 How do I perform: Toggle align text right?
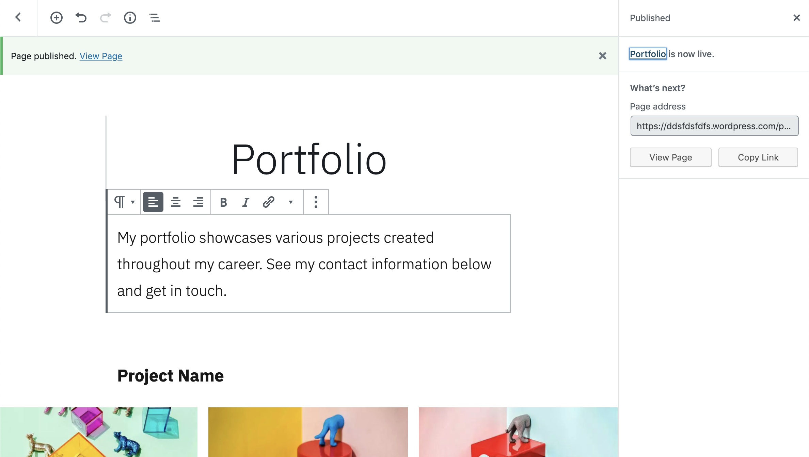tap(198, 202)
